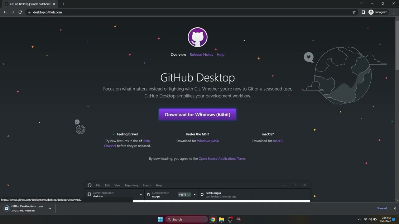Open the Windows Start menu

coord(160,219)
